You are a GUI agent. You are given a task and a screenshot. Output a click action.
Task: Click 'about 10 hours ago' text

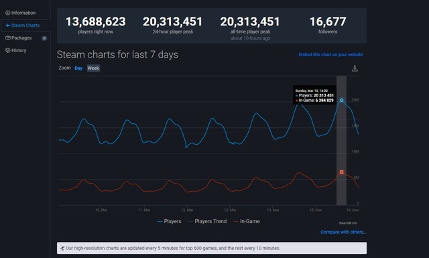click(x=250, y=38)
